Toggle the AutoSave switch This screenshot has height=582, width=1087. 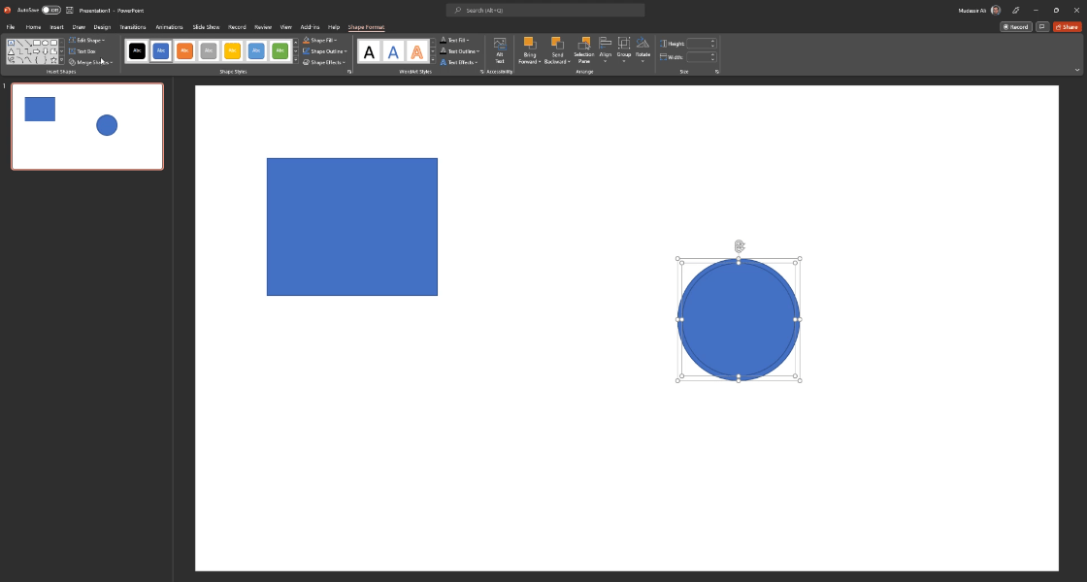pyautogui.click(x=50, y=11)
